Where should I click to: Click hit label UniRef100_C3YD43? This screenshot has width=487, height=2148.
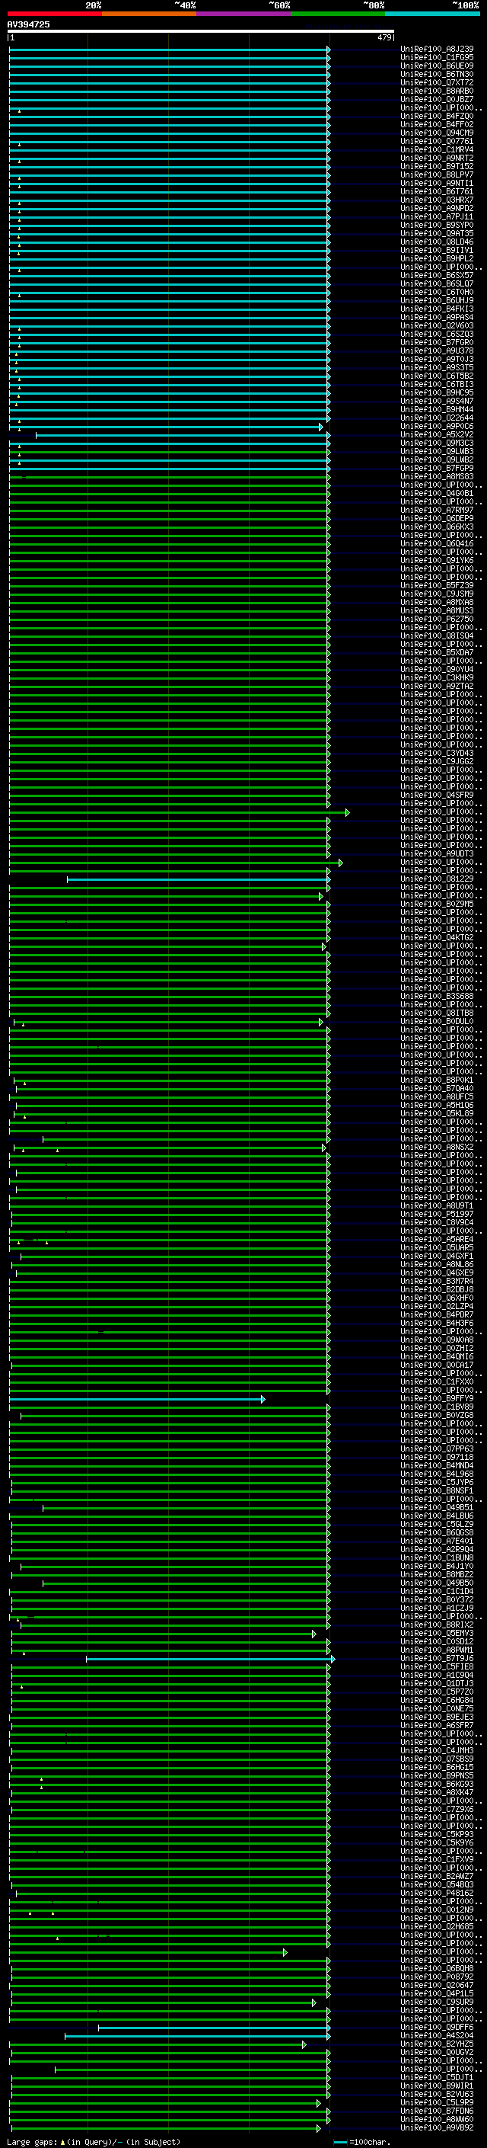[x=437, y=753]
